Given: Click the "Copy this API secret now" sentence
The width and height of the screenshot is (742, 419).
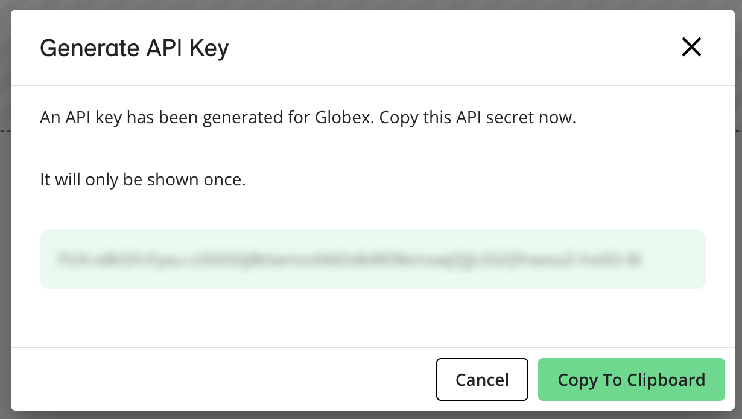Looking at the screenshot, I should pos(479,117).
